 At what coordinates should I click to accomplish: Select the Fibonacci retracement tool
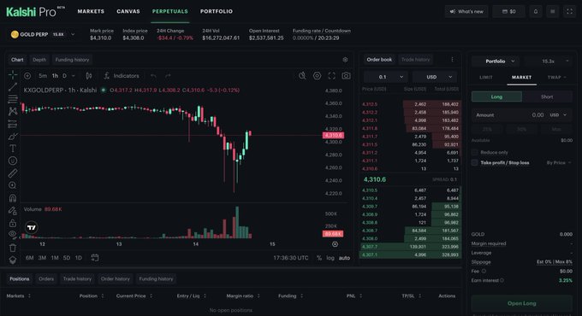point(13,99)
